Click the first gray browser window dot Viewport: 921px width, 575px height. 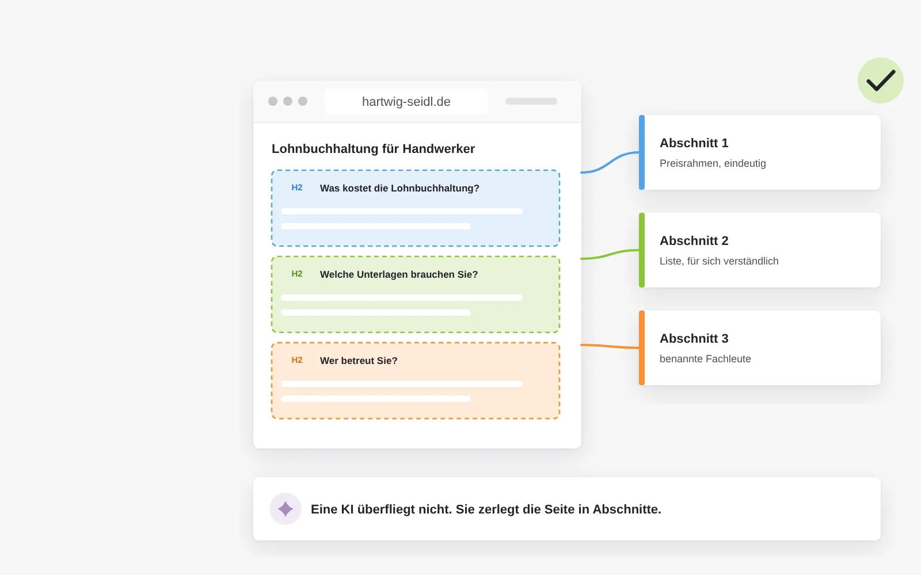(273, 101)
